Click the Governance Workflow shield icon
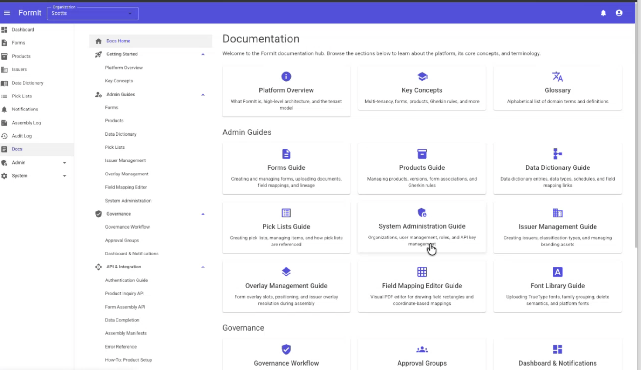This screenshot has width=641, height=370. 286,349
